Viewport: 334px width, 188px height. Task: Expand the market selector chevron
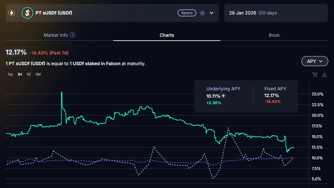click(x=211, y=13)
